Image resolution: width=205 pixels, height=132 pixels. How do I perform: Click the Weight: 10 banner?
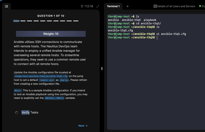pyautogui.click(x=51, y=34)
